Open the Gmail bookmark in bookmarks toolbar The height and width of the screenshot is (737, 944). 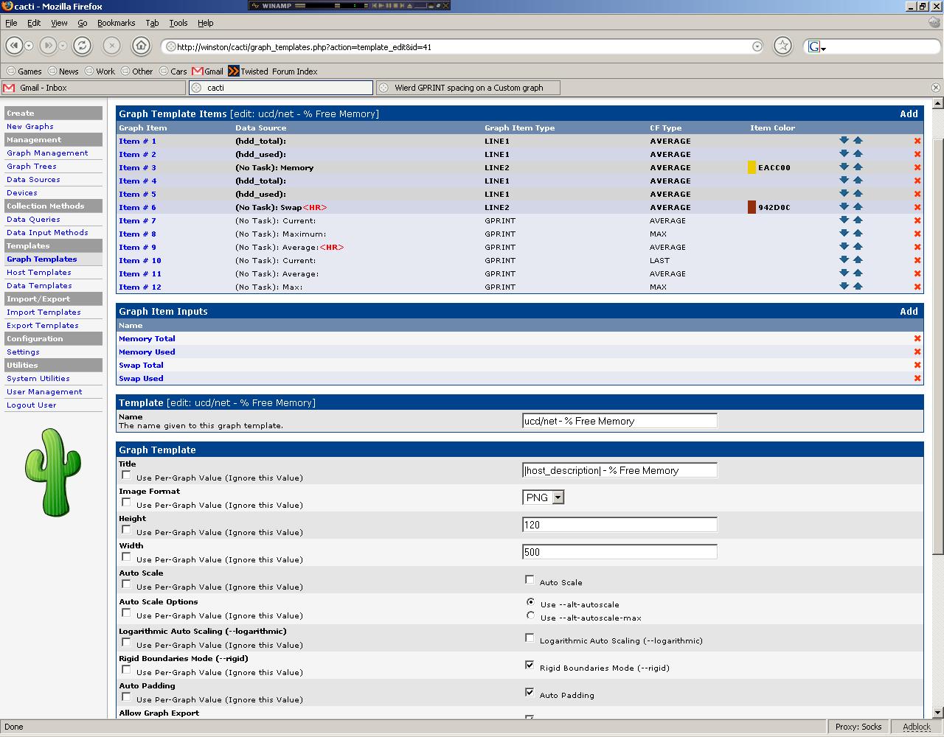pos(208,71)
